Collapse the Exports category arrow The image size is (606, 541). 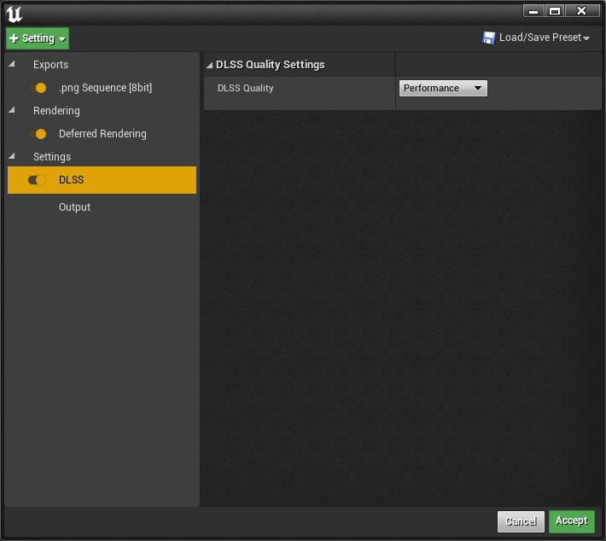(12, 64)
